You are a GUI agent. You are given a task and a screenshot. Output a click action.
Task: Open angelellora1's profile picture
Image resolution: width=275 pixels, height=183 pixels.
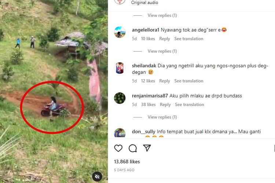pos(120,32)
